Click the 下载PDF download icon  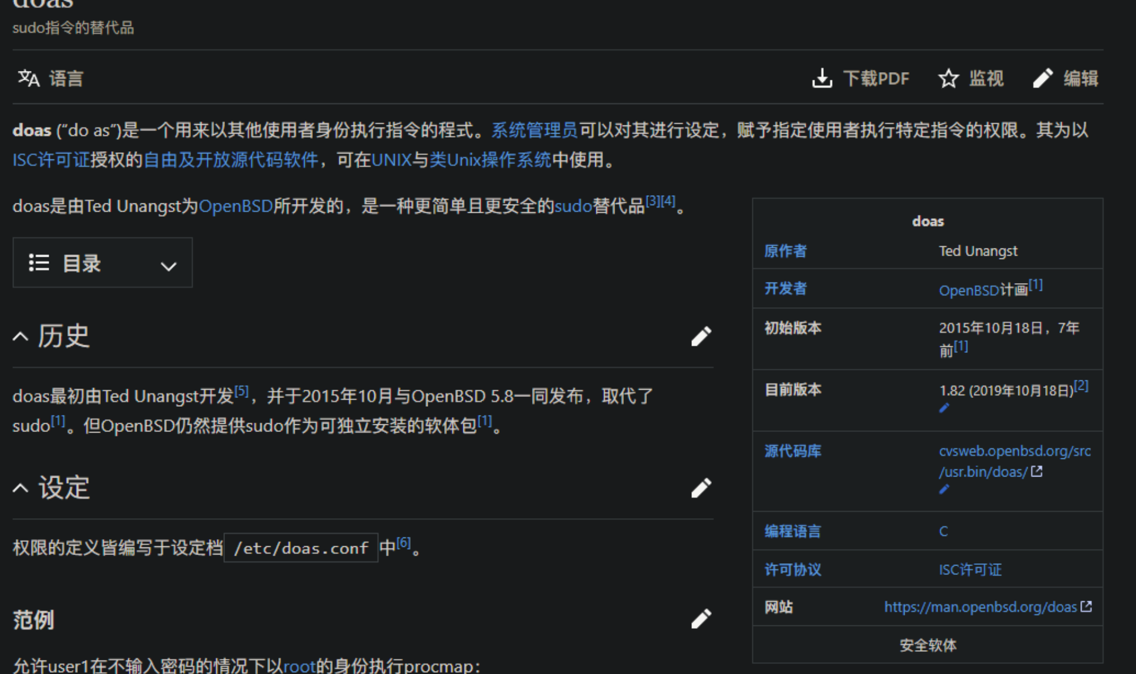(823, 79)
